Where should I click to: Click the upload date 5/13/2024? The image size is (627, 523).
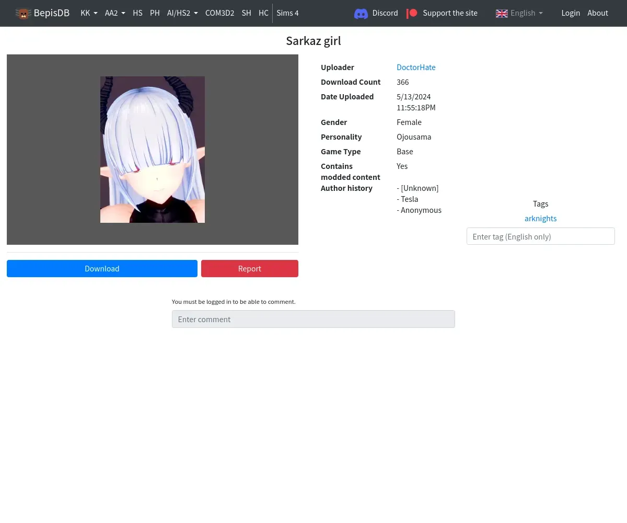click(416, 102)
